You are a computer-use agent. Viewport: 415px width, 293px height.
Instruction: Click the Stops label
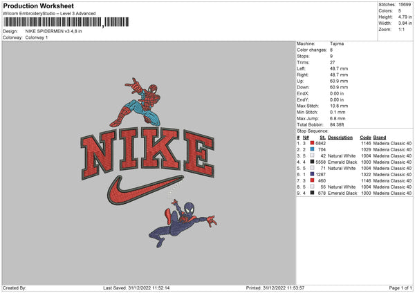[303, 56]
